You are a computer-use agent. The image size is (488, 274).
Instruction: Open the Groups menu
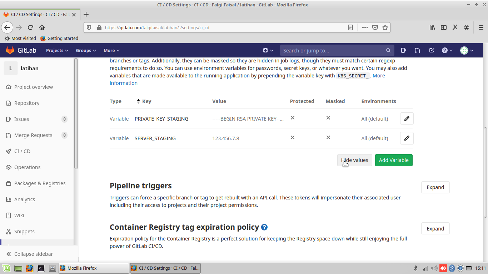click(85, 50)
